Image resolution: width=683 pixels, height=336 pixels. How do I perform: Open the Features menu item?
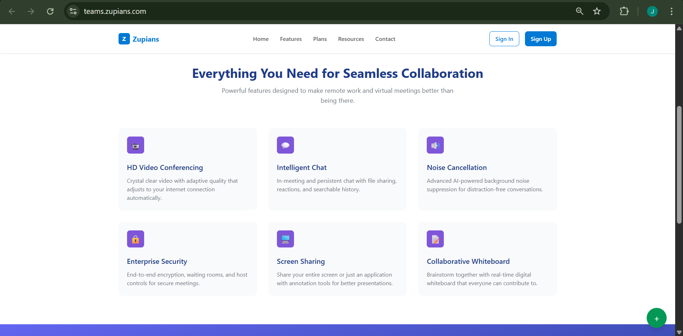[x=290, y=39]
